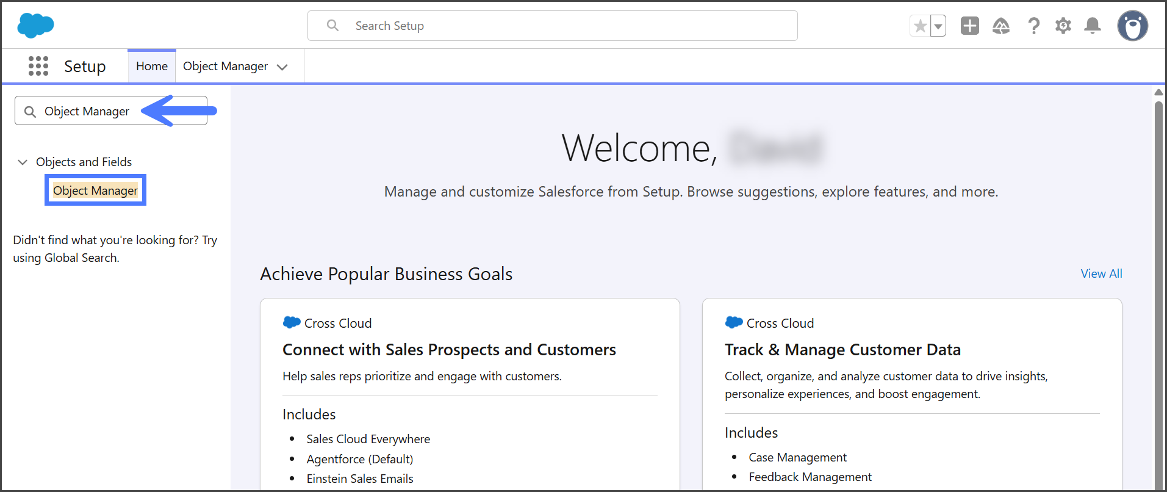The height and width of the screenshot is (492, 1167).
Task: Expand the favorites list dropdown arrow
Action: [x=938, y=26]
